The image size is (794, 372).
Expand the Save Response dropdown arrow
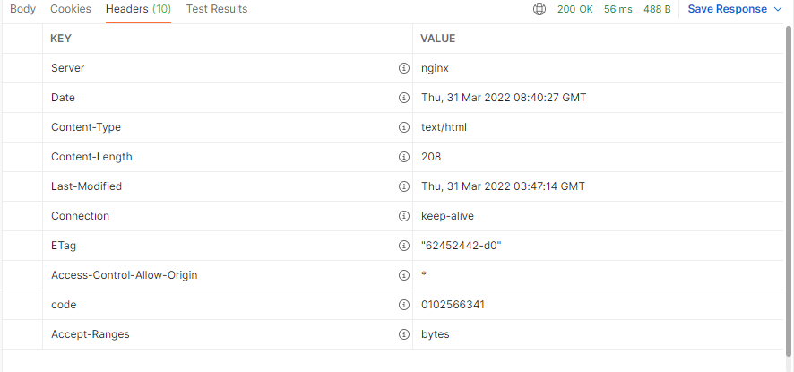pos(776,9)
